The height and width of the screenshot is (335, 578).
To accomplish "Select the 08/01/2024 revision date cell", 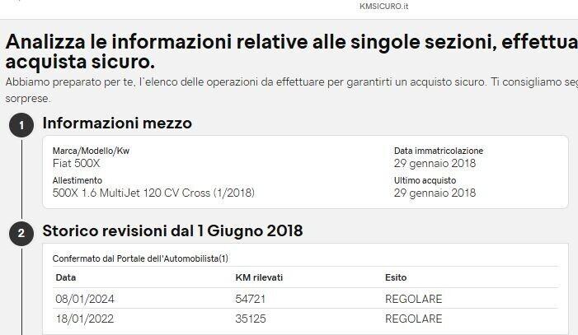I will click(x=82, y=299).
